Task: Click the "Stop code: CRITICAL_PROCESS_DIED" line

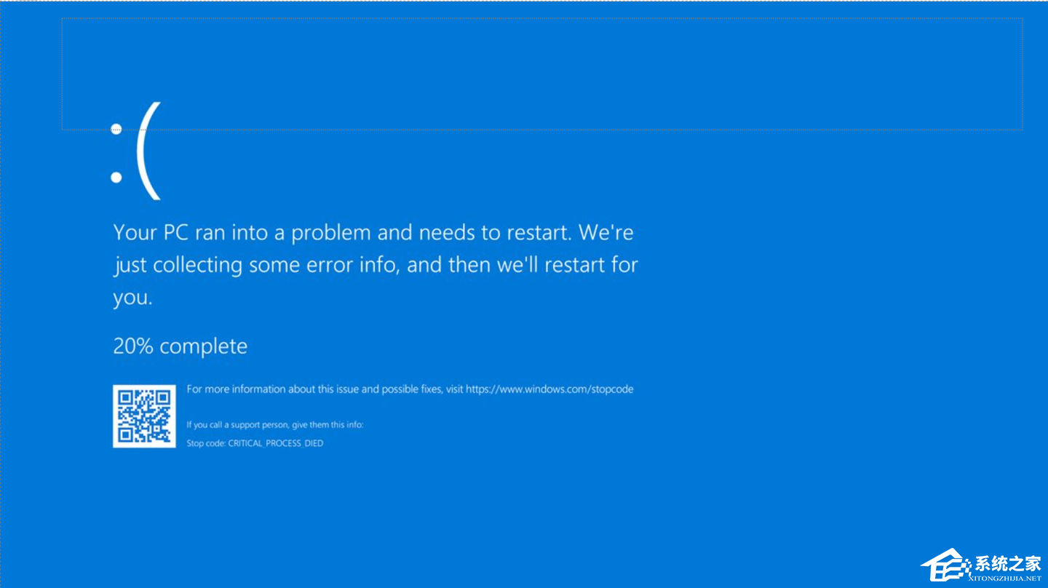Action: pyautogui.click(x=255, y=443)
